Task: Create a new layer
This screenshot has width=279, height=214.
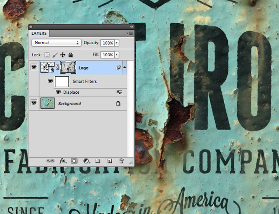Action: pyautogui.click(x=110, y=161)
